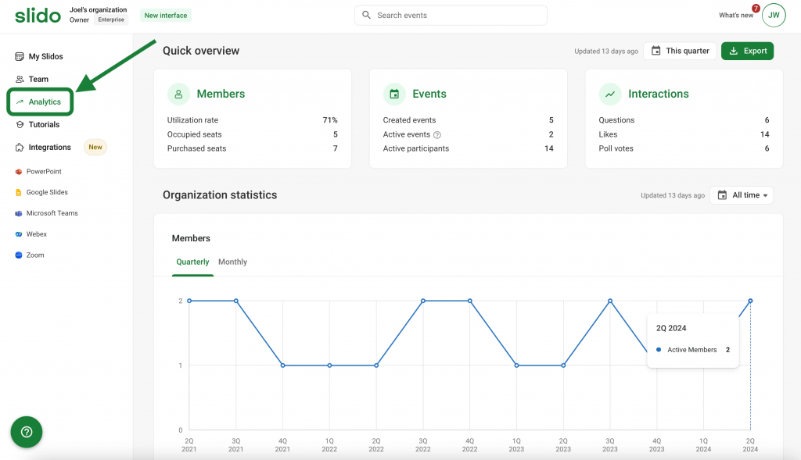801x460 pixels.
Task: Click the Events card calendar icon
Action: click(394, 94)
